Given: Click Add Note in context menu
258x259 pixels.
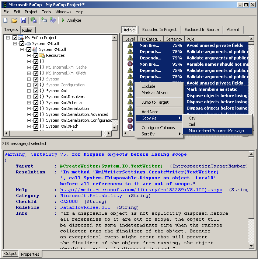Looking at the screenshot, I should click(x=159, y=112).
